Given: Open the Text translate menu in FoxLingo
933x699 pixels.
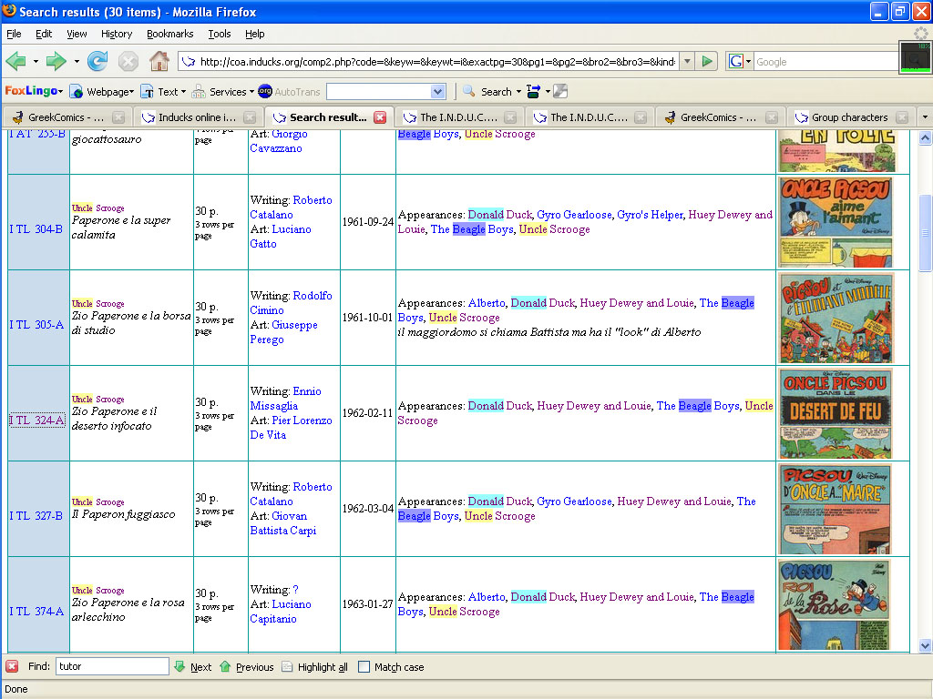Looking at the screenshot, I should tap(163, 92).
